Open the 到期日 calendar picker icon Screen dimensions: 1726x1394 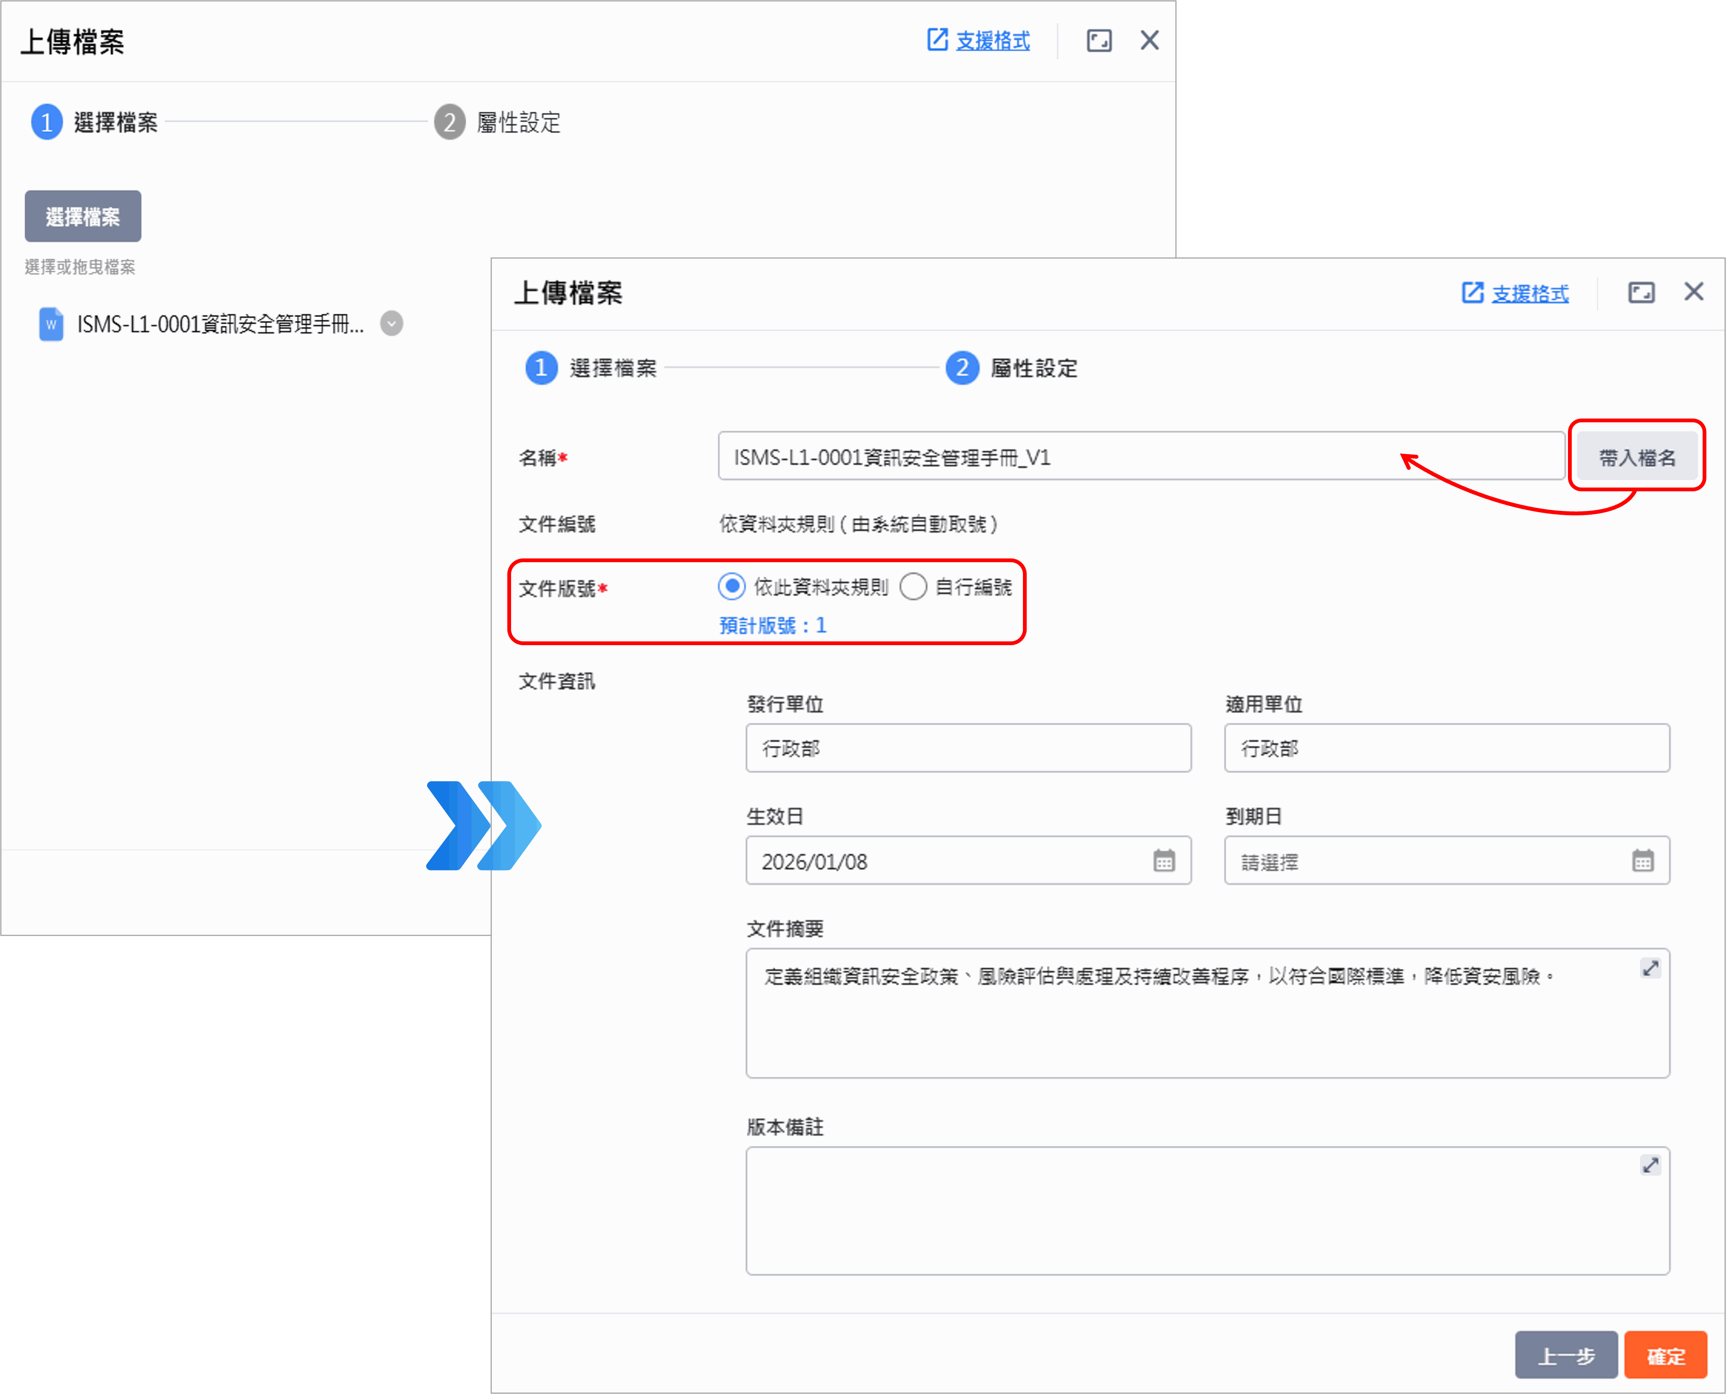click(1643, 861)
